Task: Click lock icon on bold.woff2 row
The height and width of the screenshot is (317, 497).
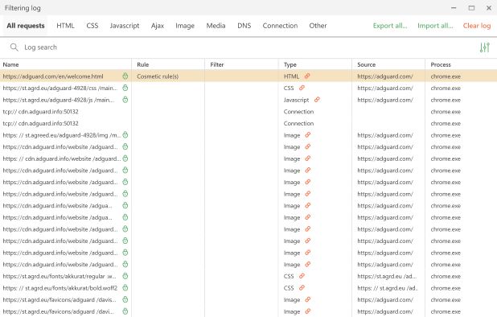Action: [x=125, y=288]
